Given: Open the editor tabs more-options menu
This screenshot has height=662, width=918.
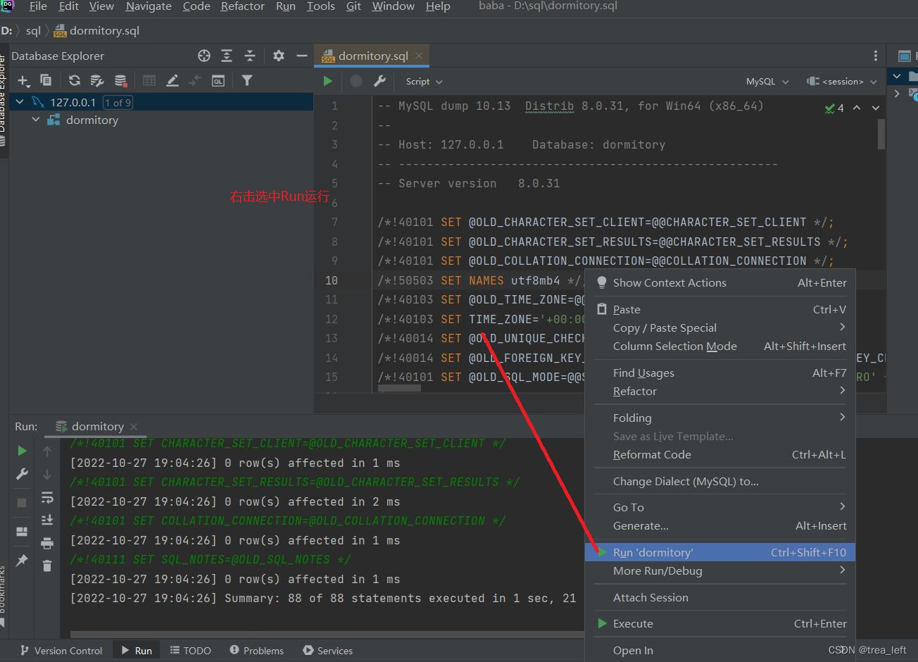Looking at the screenshot, I should (x=876, y=56).
